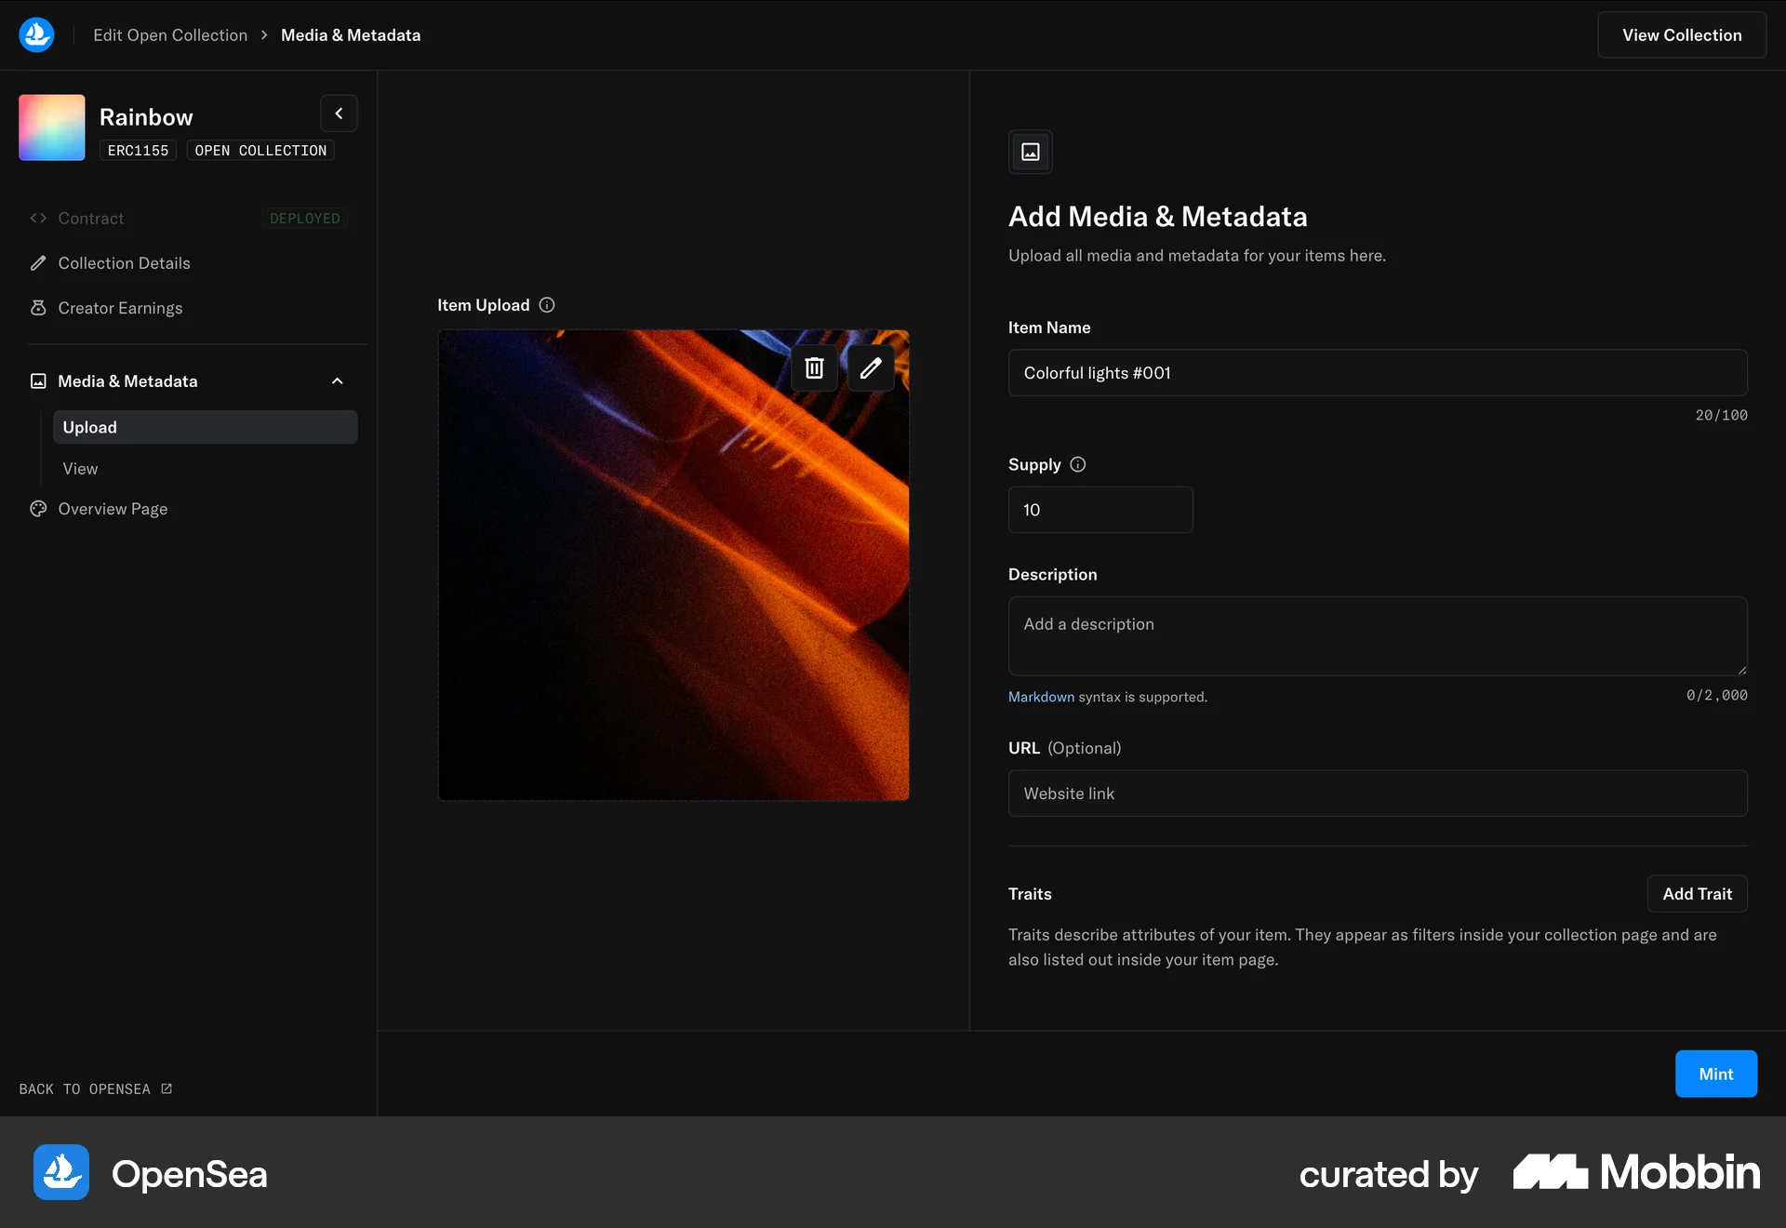Click the Collection Details pencil icon
This screenshot has width=1786, height=1228.
tap(38, 263)
